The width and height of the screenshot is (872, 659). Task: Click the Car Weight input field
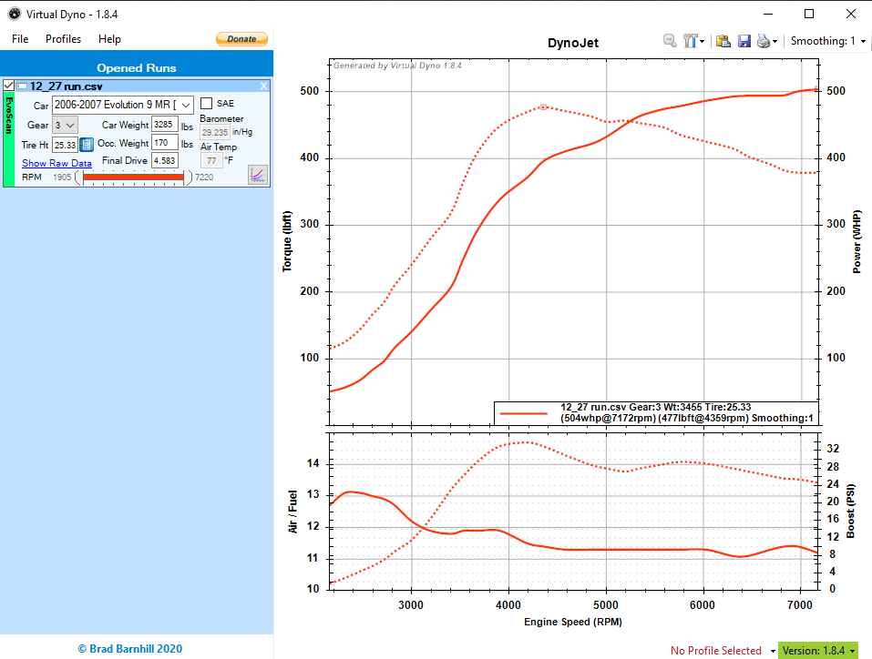pos(164,125)
